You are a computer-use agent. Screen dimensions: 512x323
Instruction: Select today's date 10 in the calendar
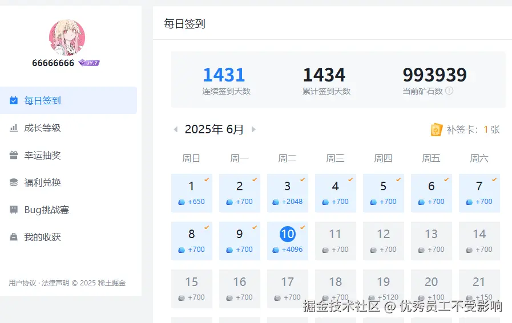pyautogui.click(x=288, y=240)
